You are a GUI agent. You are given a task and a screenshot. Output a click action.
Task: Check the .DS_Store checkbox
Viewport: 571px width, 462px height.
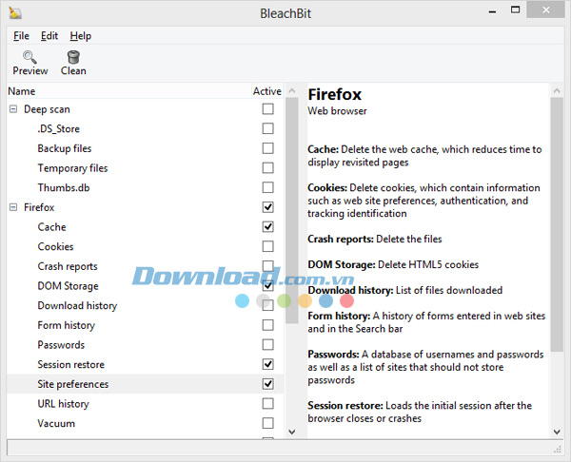(x=268, y=128)
